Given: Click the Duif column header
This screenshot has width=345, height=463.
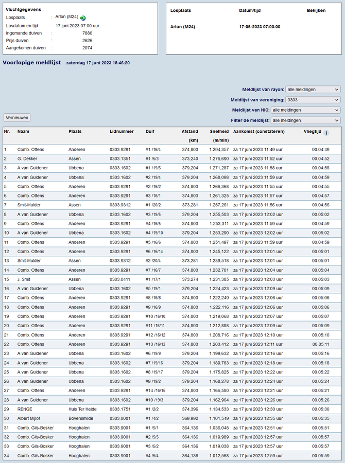Looking at the screenshot, I should [150, 131].
